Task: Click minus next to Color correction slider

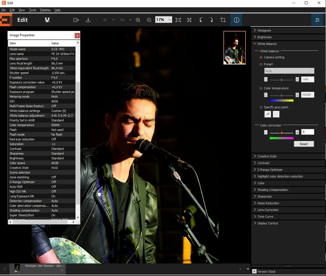Action: (266, 133)
